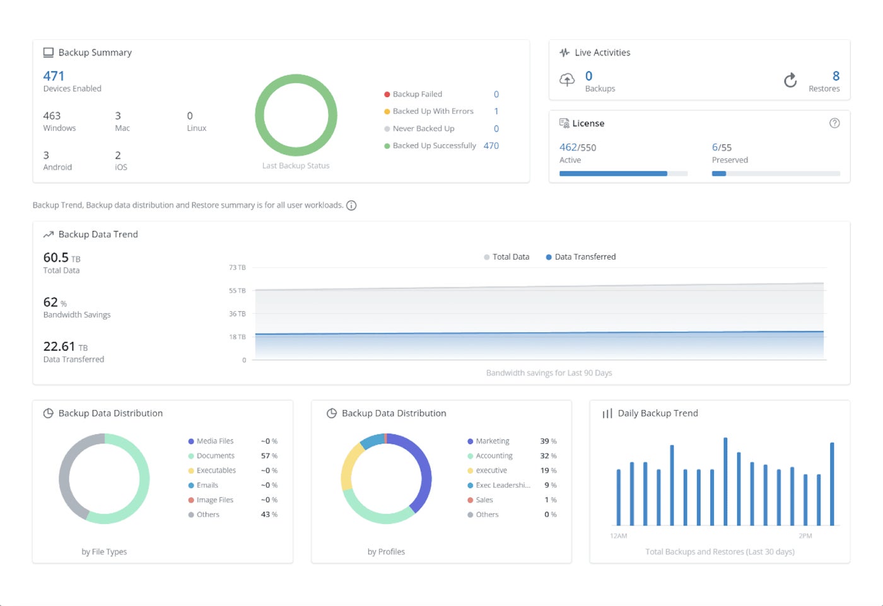
Task: Toggle the Data Transferred legend item
Action: pyautogui.click(x=581, y=257)
